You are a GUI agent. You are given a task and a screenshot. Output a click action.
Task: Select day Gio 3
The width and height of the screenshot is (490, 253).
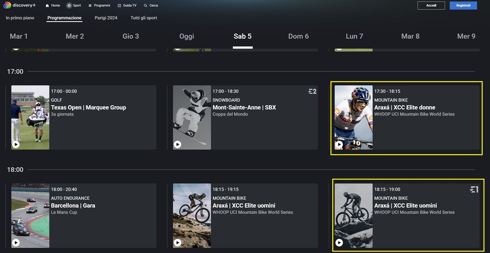click(131, 36)
